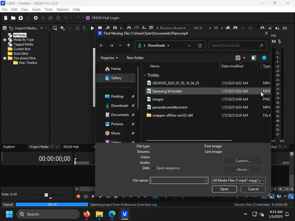
Task: Open the Options menu
Action: [63, 9]
